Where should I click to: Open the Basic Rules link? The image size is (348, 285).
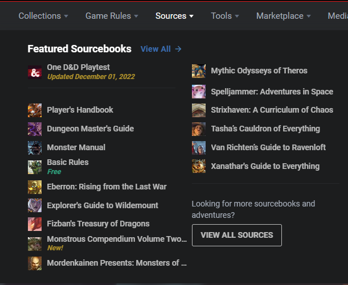68,162
